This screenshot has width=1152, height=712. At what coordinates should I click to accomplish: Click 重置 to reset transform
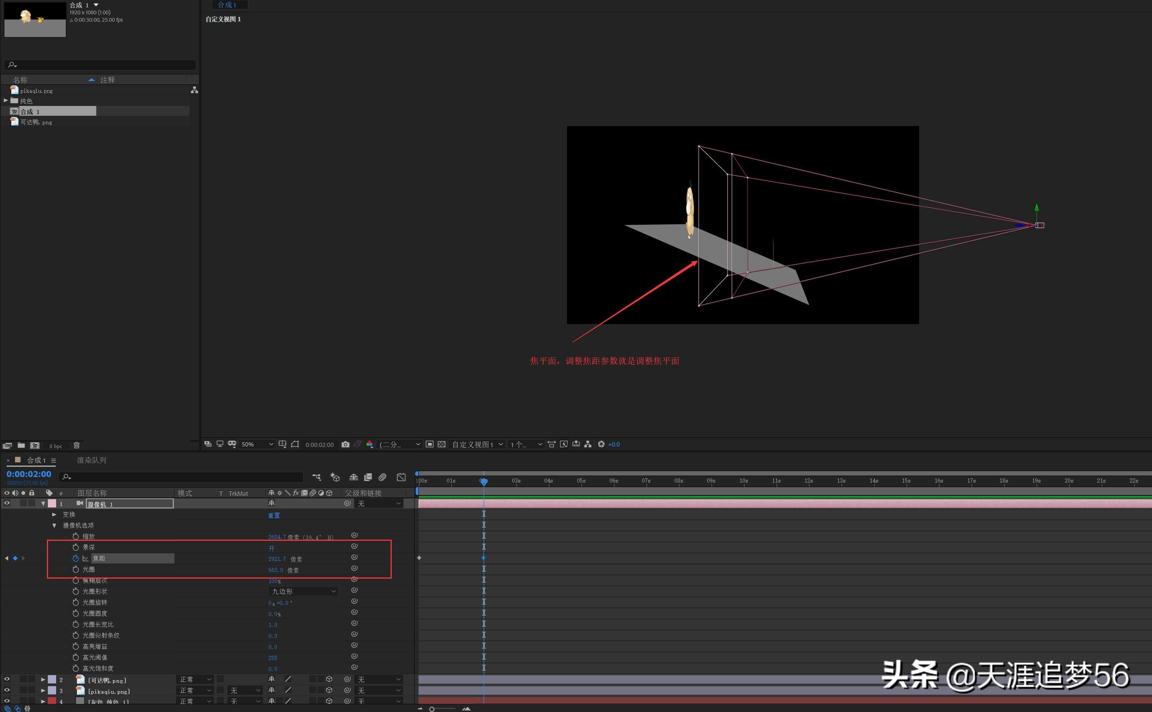pyautogui.click(x=274, y=515)
